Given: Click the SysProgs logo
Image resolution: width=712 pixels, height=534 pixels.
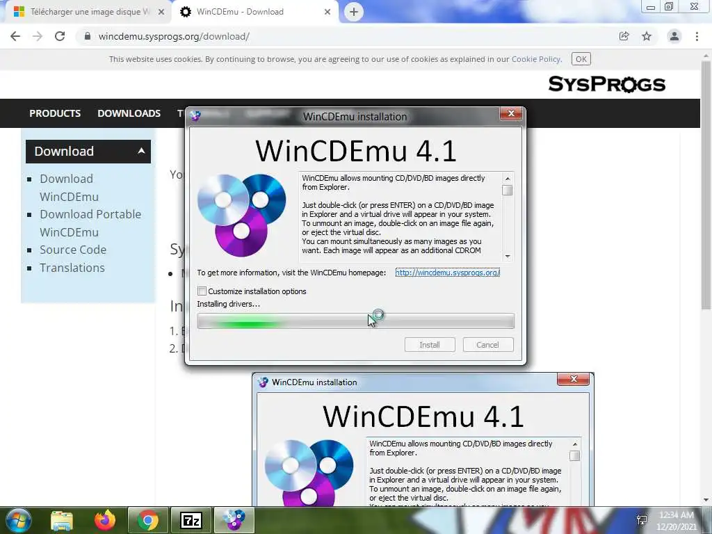Looking at the screenshot, I should 606,84.
